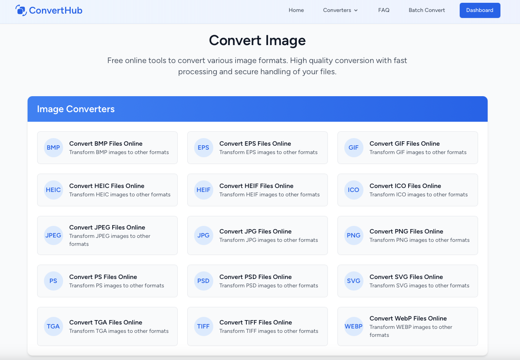
Task: Click the GIF format badge icon
Action: tap(354, 148)
